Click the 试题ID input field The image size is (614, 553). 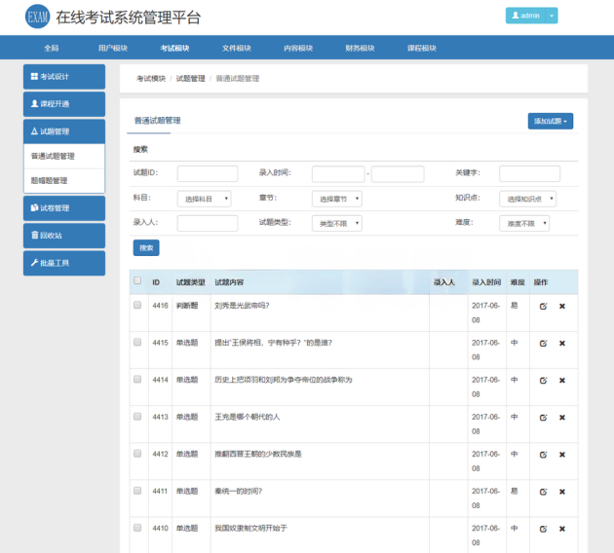click(x=208, y=173)
